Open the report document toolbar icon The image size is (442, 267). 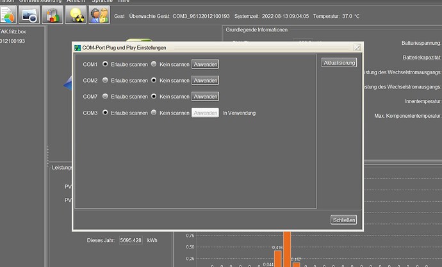pos(8,15)
